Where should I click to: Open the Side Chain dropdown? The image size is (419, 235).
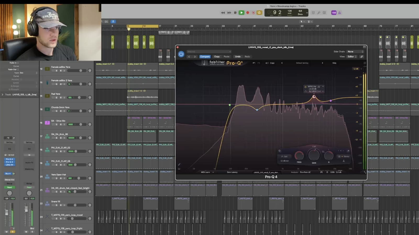[355, 51]
